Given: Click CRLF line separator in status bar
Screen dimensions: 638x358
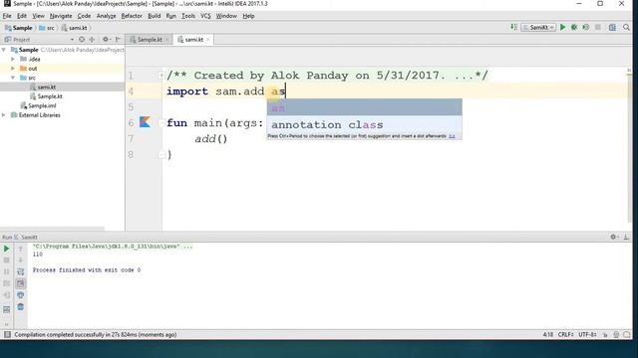Looking at the screenshot, I should click(565, 334).
